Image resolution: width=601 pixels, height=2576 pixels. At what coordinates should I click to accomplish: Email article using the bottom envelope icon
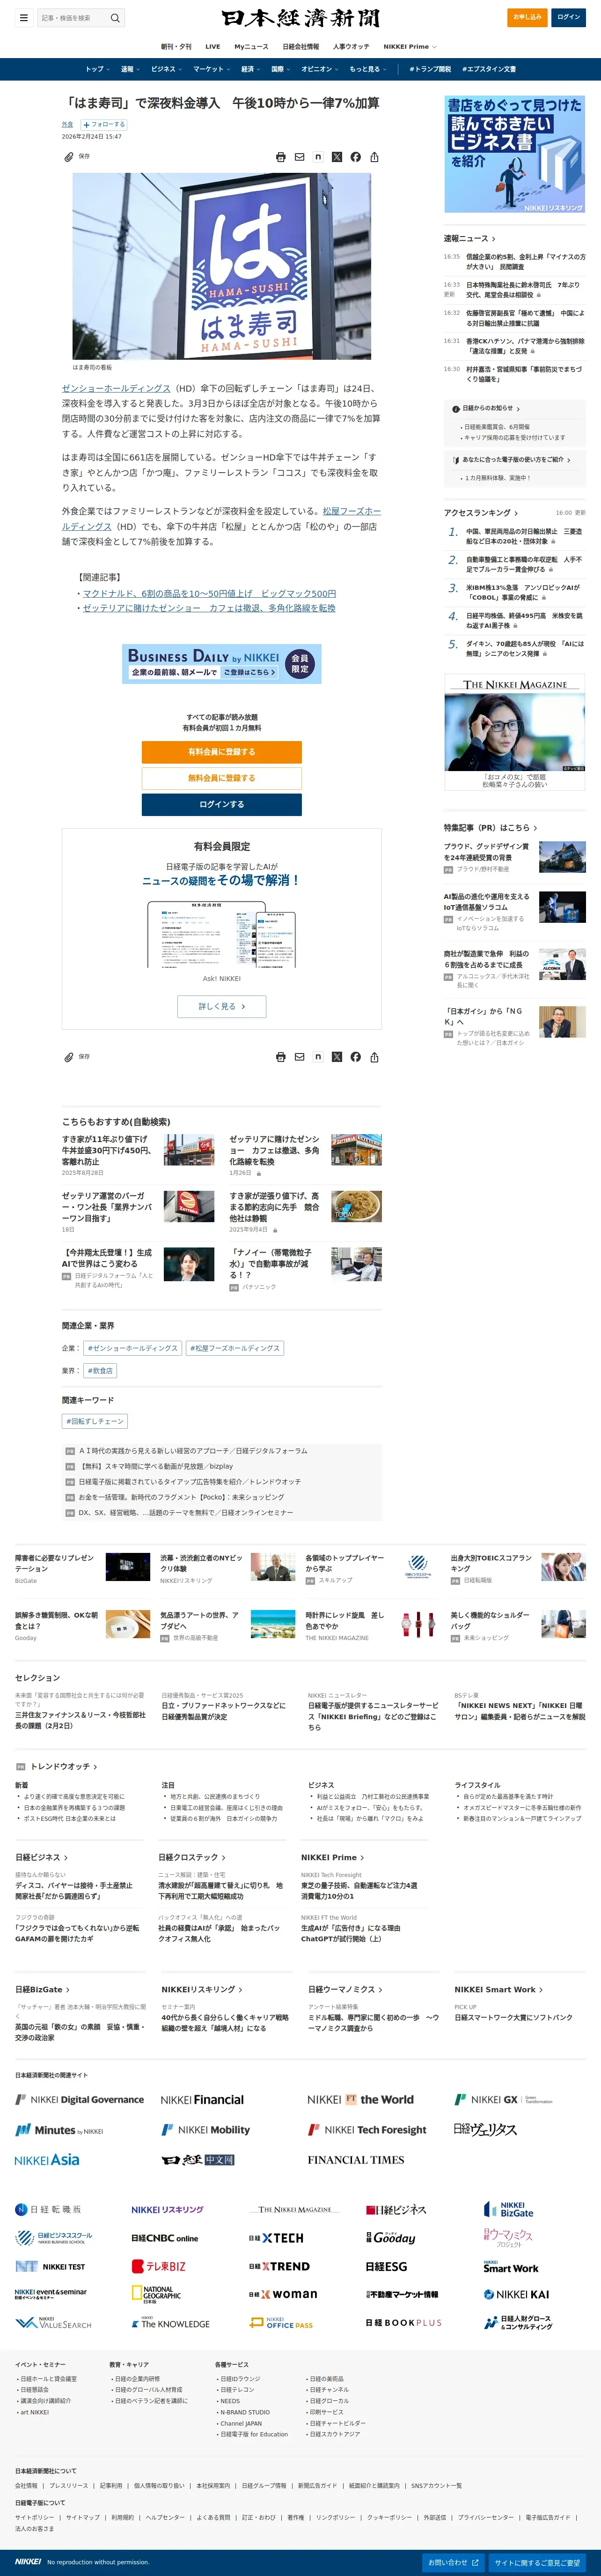pos(299,1056)
